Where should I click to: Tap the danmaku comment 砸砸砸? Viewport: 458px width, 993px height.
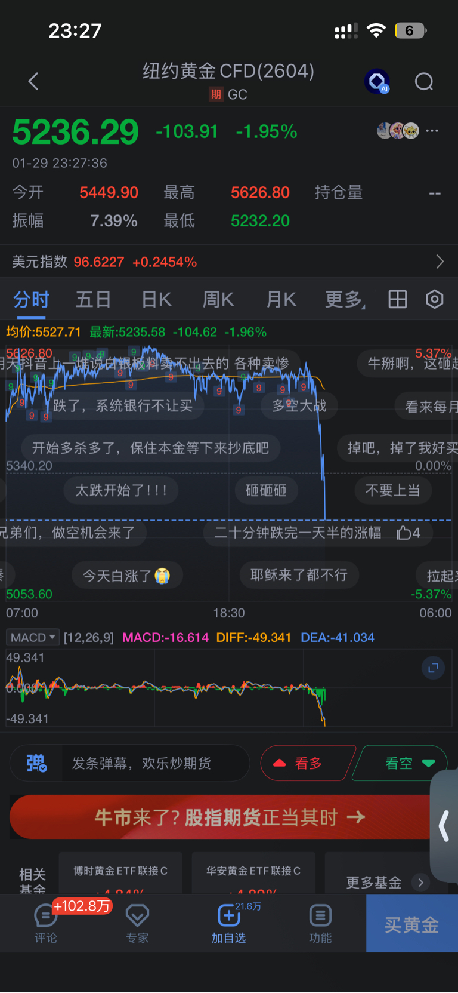click(266, 490)
